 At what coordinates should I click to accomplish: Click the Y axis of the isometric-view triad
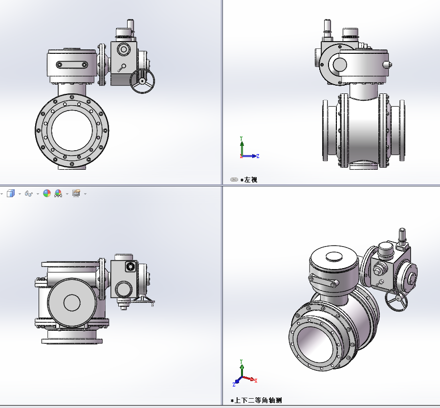pyautogui.click(x=242, y=368)
